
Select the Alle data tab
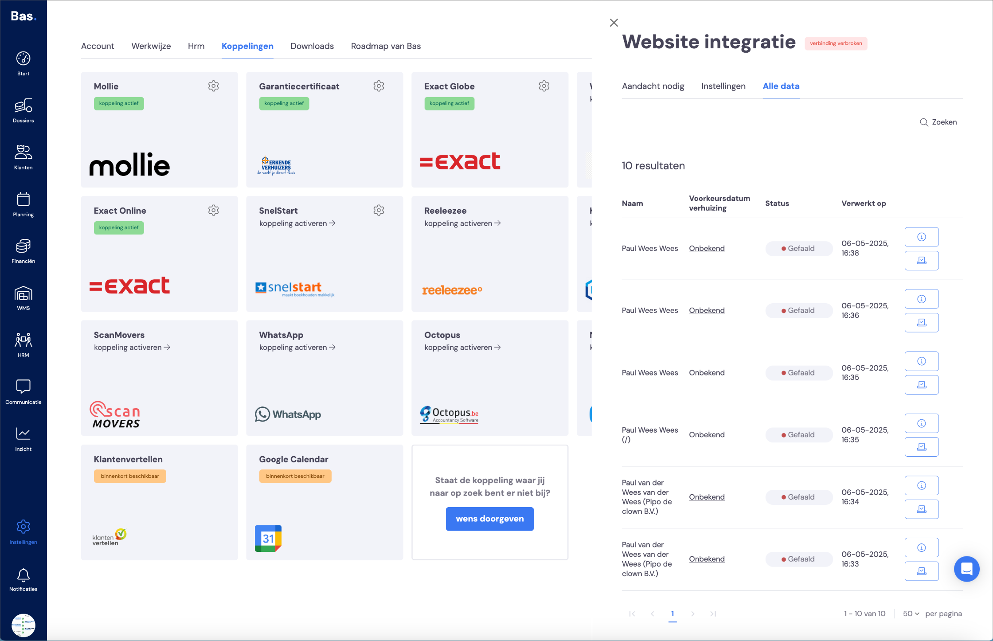(x=781, y=86)
